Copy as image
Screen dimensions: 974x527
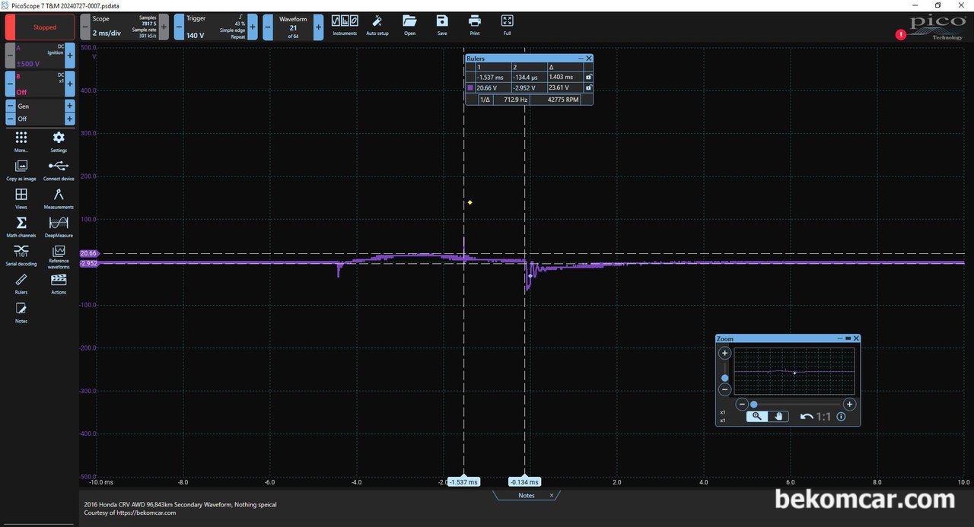click(x=21, y=170)
